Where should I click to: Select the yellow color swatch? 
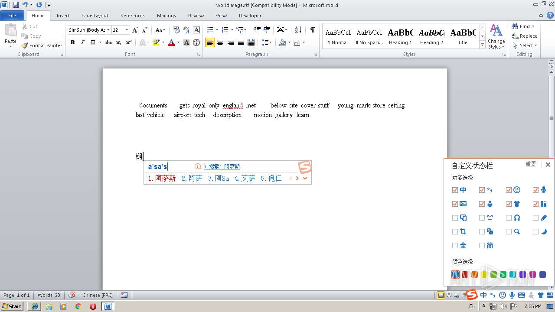tap(483, 274)
